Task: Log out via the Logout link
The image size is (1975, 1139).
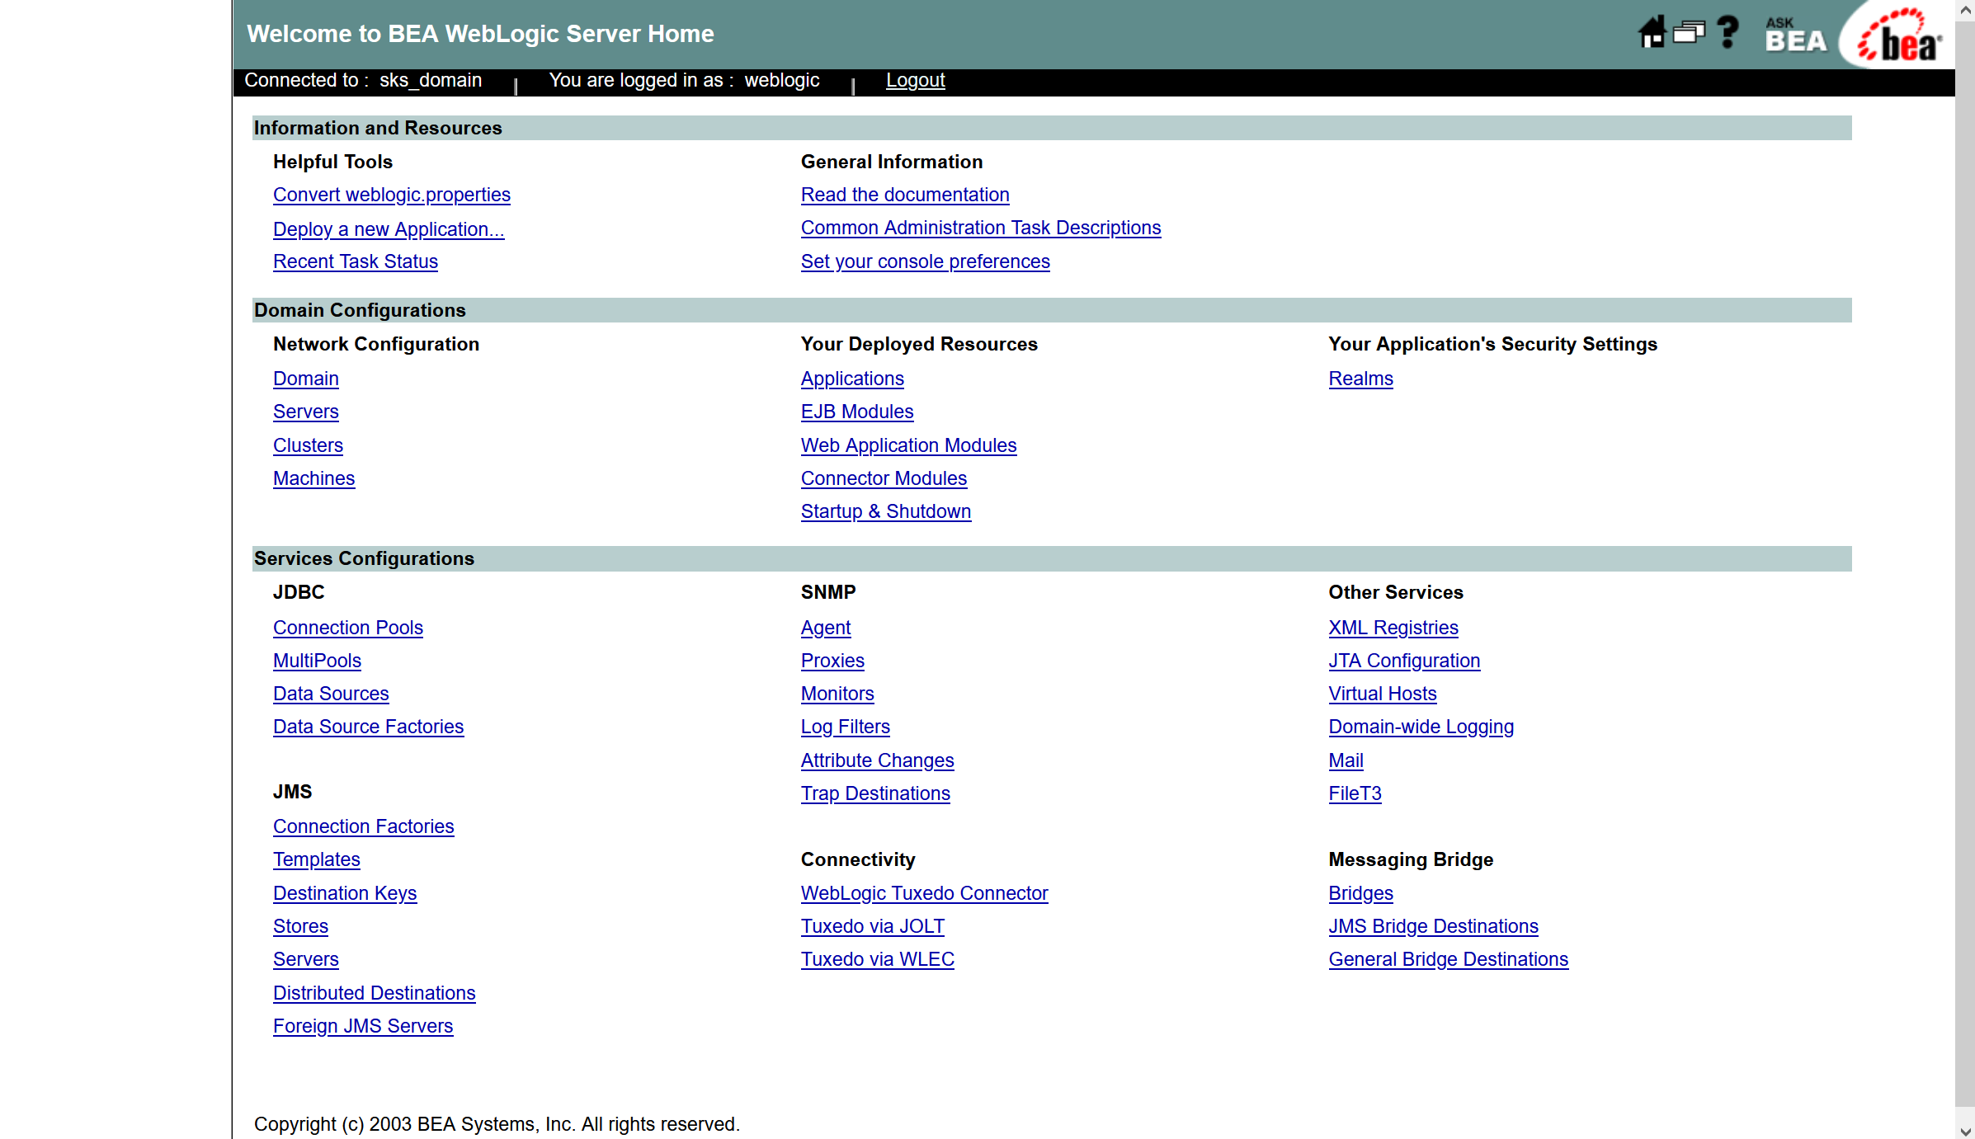Action: (x=915, y=80)
